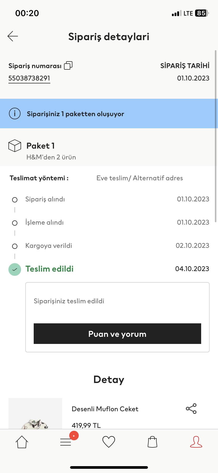This screenshot has height=473, width=218.
Task: Select the İşleme alındı status circle
Action: point(15,223)
